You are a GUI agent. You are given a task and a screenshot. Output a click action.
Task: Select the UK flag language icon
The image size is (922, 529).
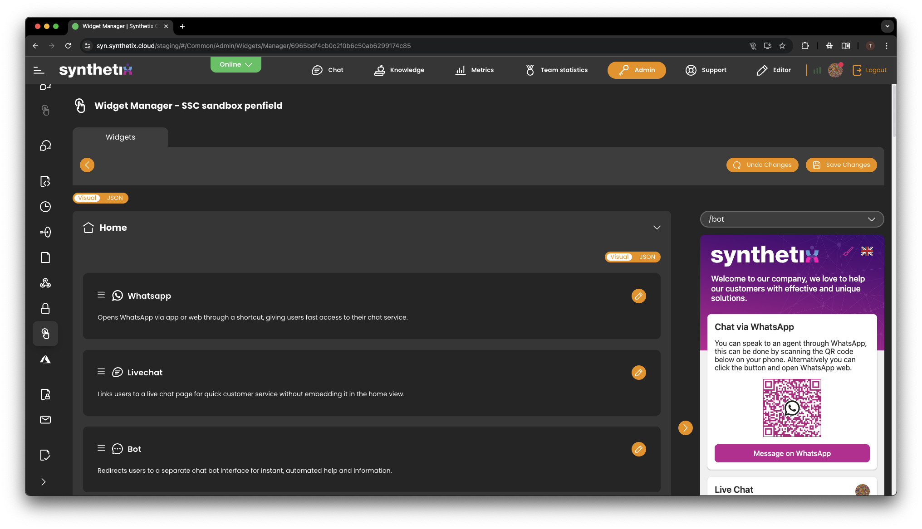coord(867,251)
